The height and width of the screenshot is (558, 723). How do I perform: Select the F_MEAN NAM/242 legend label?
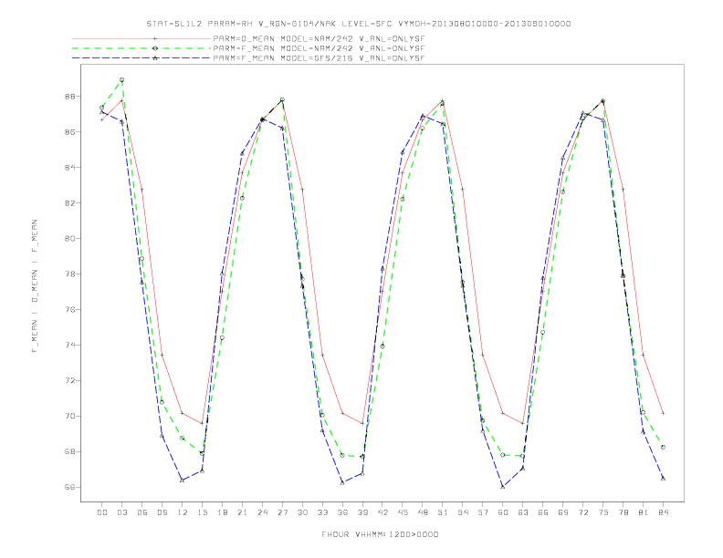point(319,48)
